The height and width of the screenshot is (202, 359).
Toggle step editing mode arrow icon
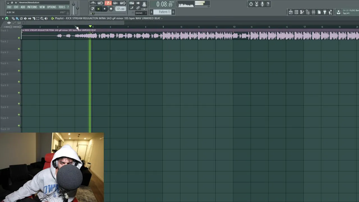click(138, 3)
